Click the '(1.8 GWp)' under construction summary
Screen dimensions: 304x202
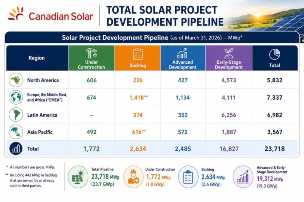pyautogui.click(x=155, y=184)
